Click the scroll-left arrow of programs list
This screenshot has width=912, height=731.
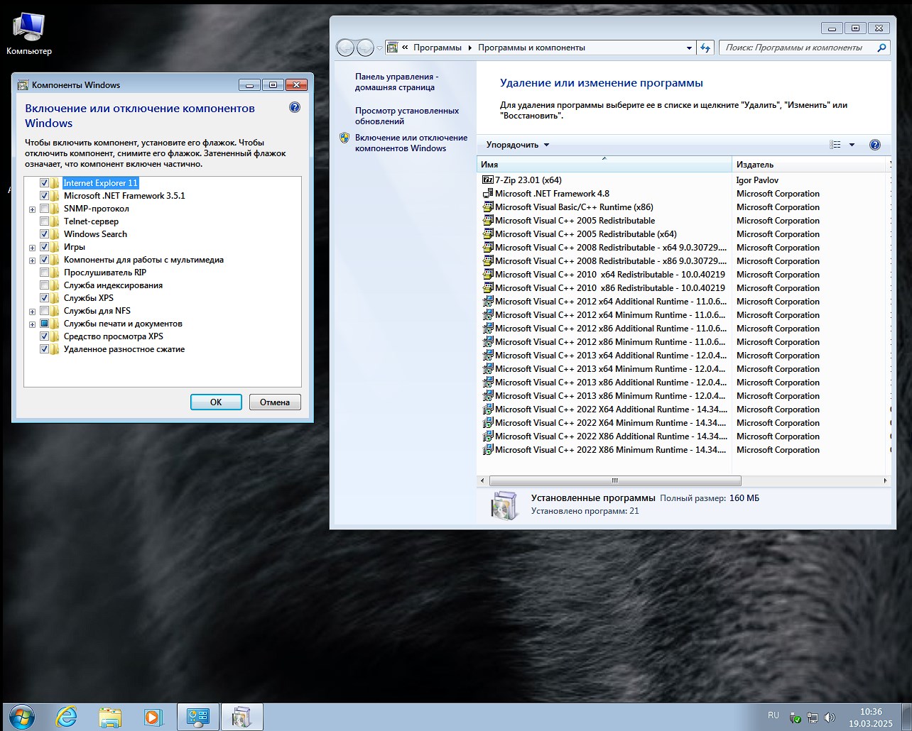click(483, 480)
